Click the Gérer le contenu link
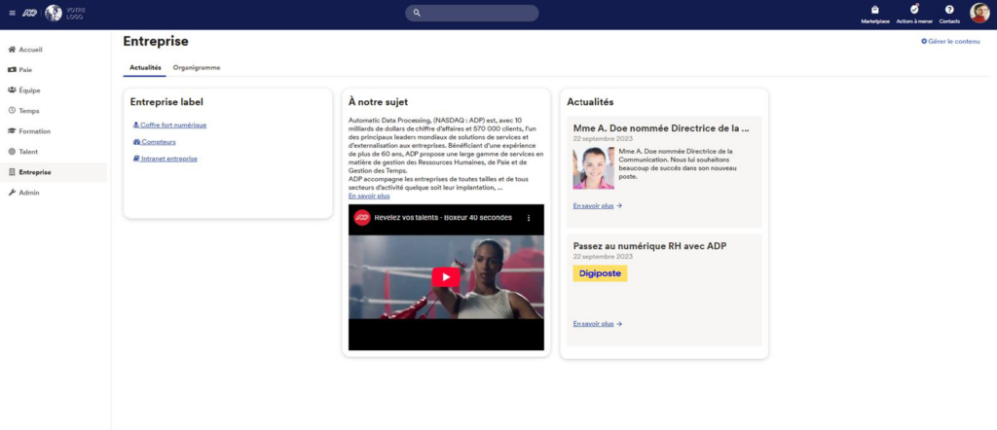 pyautogui.click(x=950, y=41)
